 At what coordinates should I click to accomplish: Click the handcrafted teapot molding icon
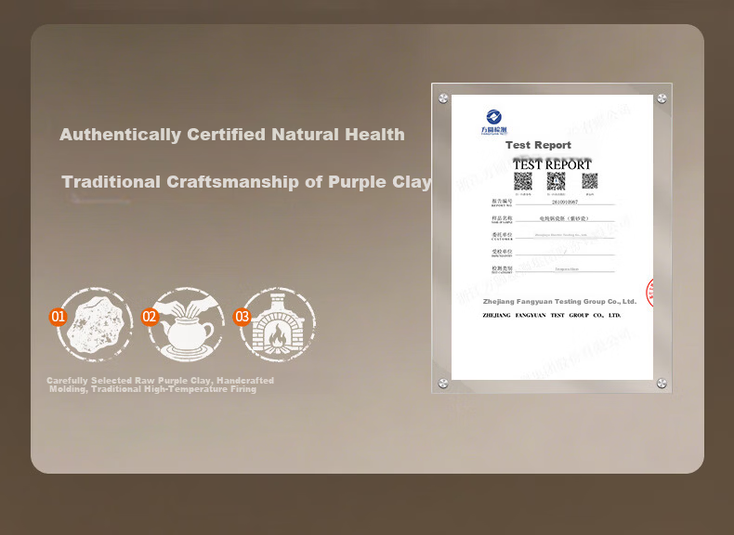coord(187,324)
